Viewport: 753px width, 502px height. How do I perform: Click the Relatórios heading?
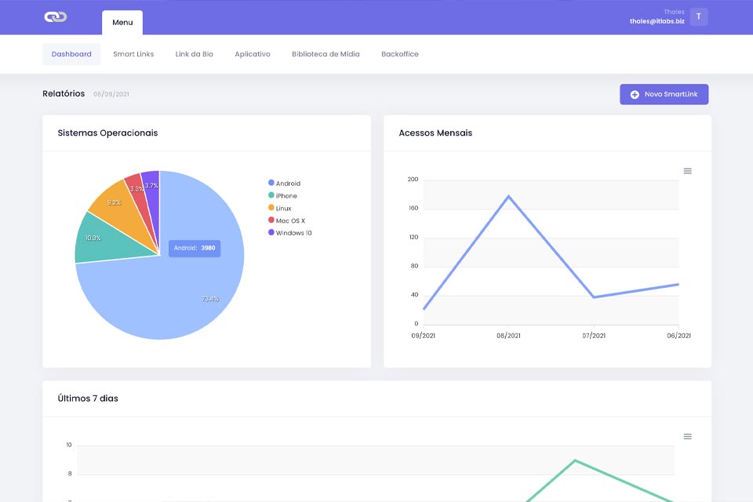click(x=64, y=93)
